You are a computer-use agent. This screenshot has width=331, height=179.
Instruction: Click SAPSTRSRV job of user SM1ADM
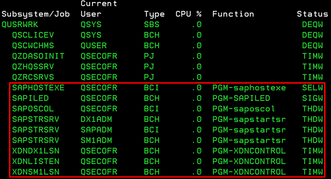point(36,140)
